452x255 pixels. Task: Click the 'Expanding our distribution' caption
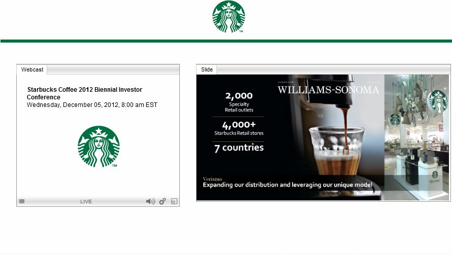click(287, 185)
